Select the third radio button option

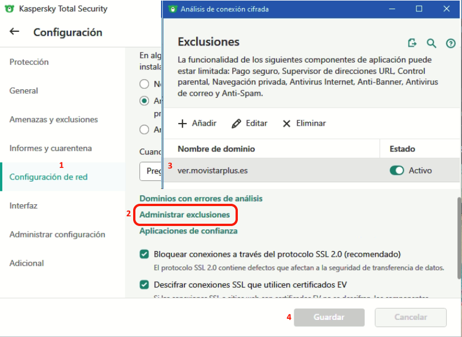[144, 129]
